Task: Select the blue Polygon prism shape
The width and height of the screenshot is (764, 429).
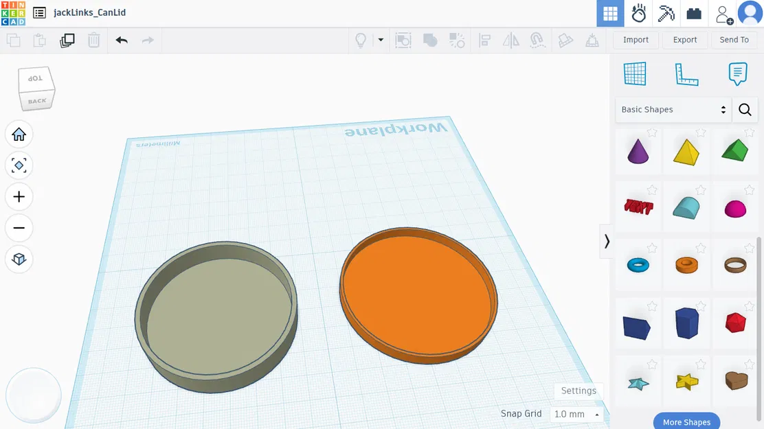Action: 687,323
